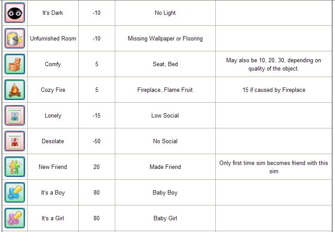
Task: Select the Cozy Fire campfire icon
Action: 15,90
